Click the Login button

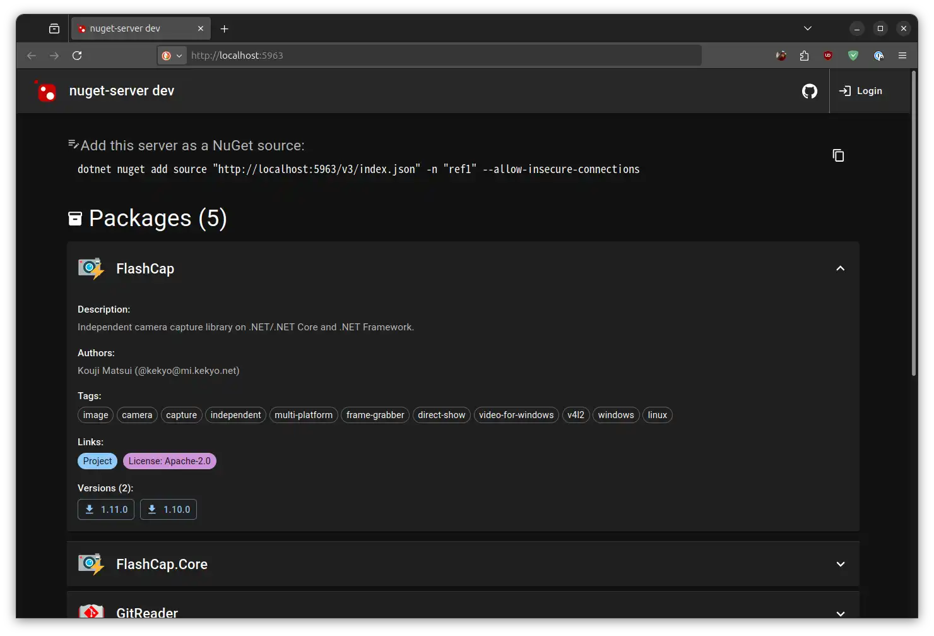point(860,91)
